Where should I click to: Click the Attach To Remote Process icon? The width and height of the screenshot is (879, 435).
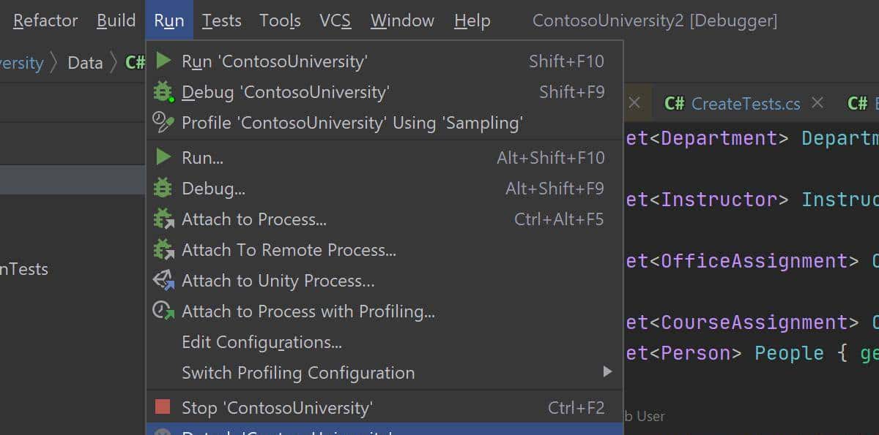pos(163,250)
